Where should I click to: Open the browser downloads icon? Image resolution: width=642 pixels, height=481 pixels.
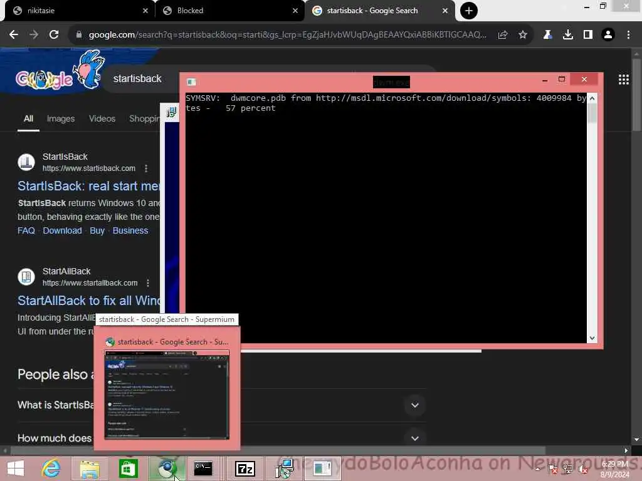click(x=568, y=35)
